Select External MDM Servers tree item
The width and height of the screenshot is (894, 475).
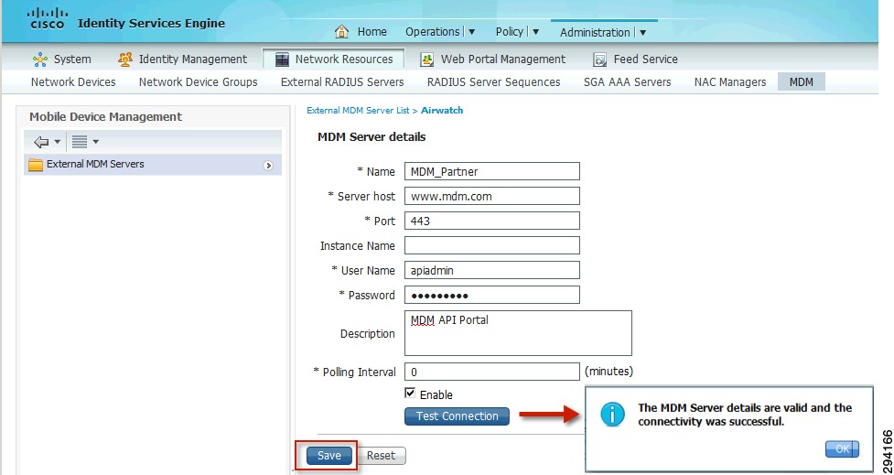pos(153,165)
